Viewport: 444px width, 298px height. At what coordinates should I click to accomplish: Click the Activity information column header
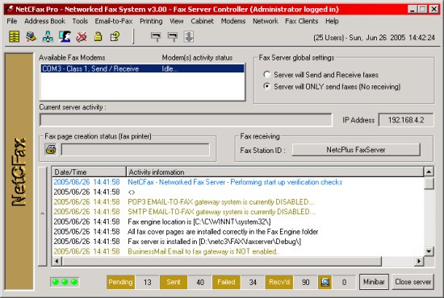point(275,172)
